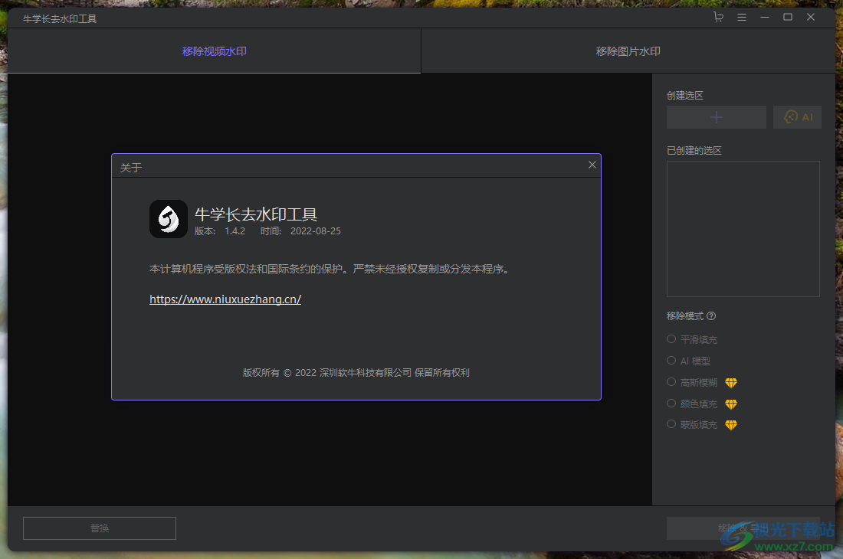Click the AI selection button
The height and width of the screenshot is (559, 843).
[x=797, y=117]
